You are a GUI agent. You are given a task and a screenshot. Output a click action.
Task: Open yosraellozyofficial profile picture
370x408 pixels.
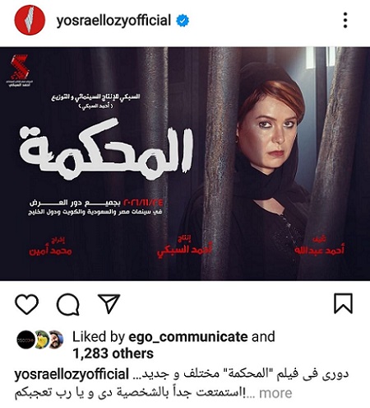(30, 20)
